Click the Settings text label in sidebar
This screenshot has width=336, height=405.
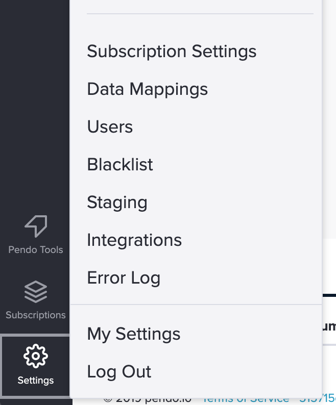point(36,381)
